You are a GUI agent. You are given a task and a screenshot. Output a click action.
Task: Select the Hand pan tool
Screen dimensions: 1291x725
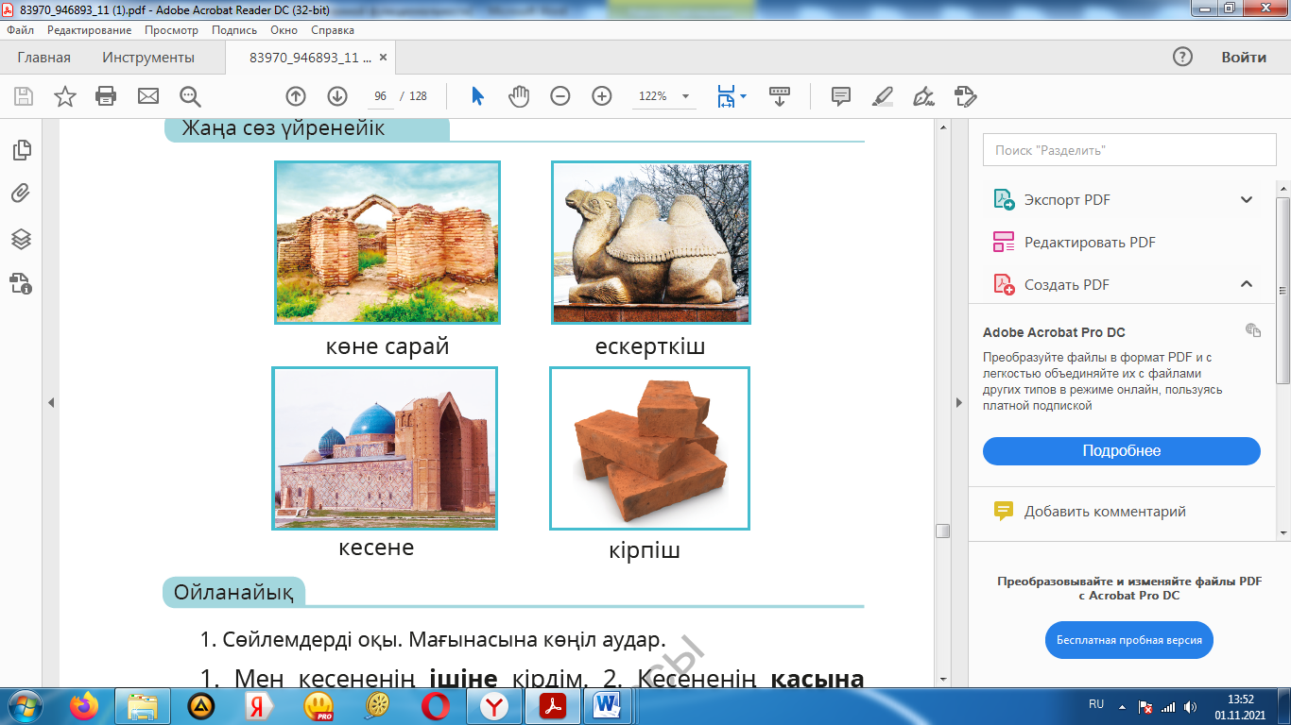coord(519,96)
